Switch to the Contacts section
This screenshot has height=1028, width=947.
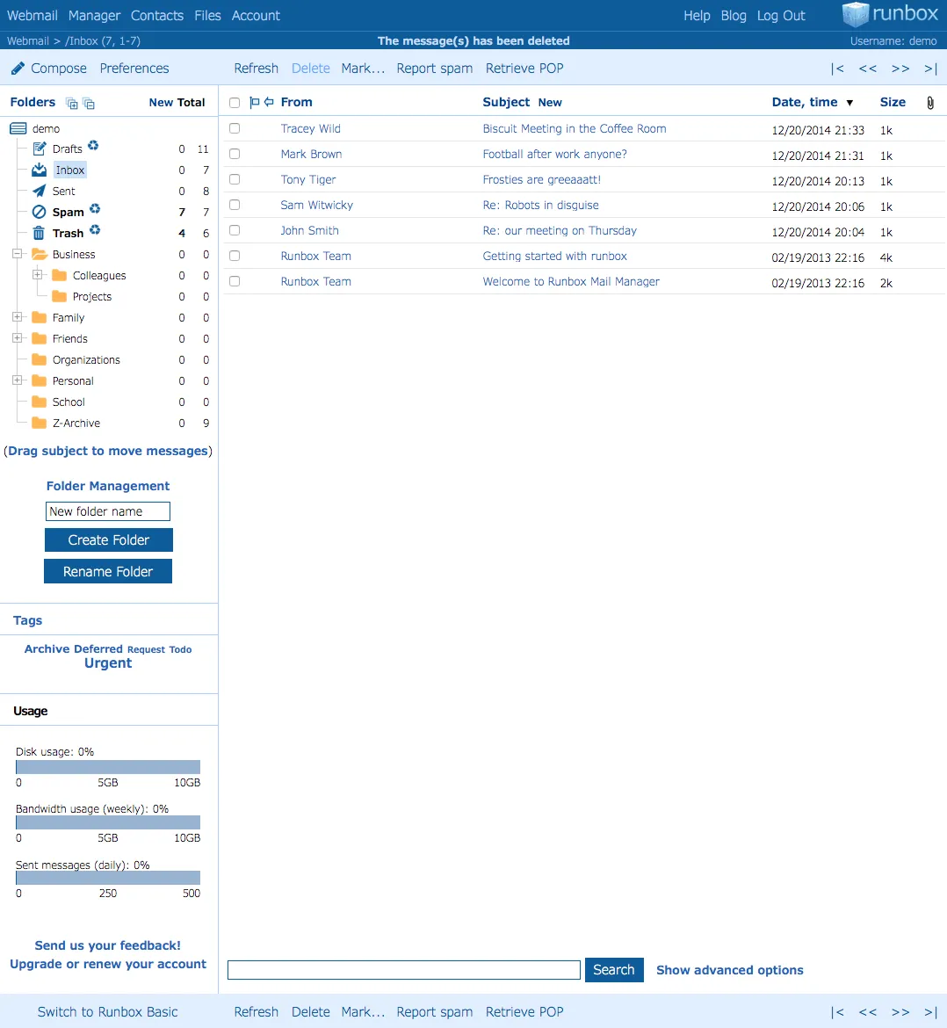pyautogui.click(x=157, y=15)
